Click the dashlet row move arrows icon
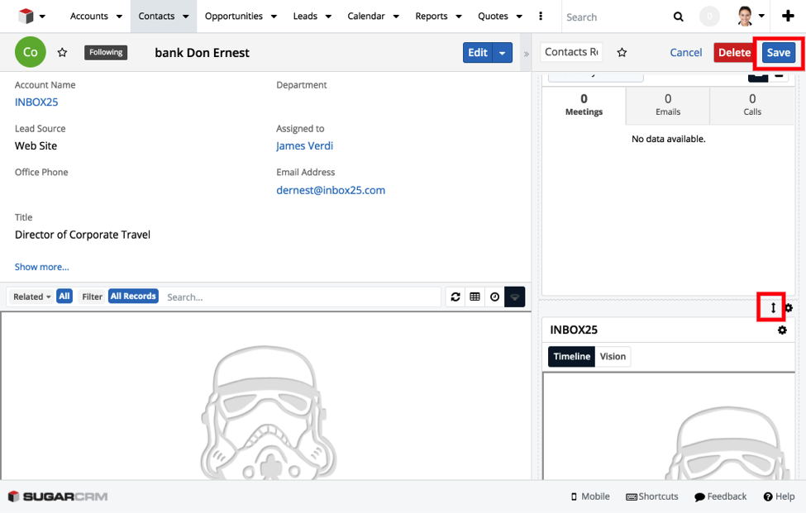 point(773,307)
